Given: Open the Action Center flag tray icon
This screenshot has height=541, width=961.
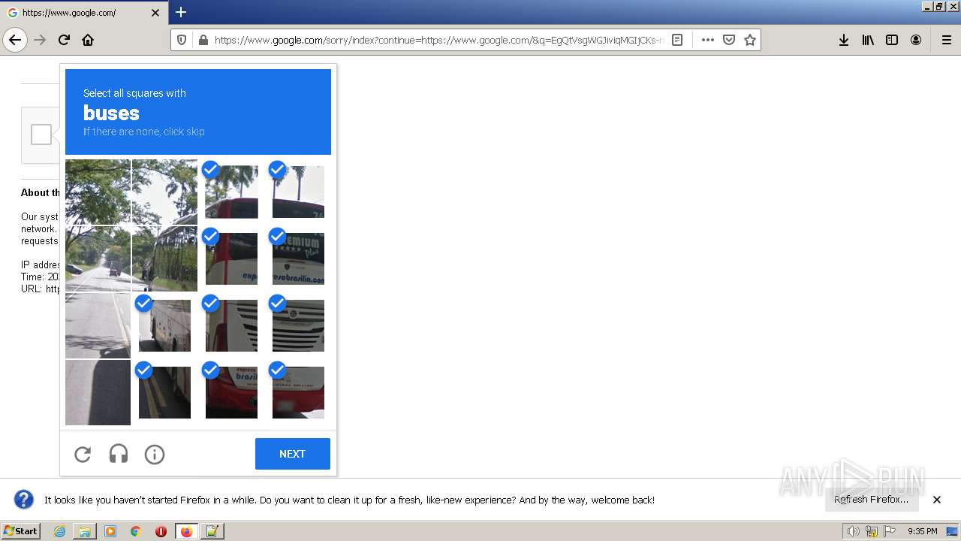Looking at the screenshot, I should tap(890, 531).
